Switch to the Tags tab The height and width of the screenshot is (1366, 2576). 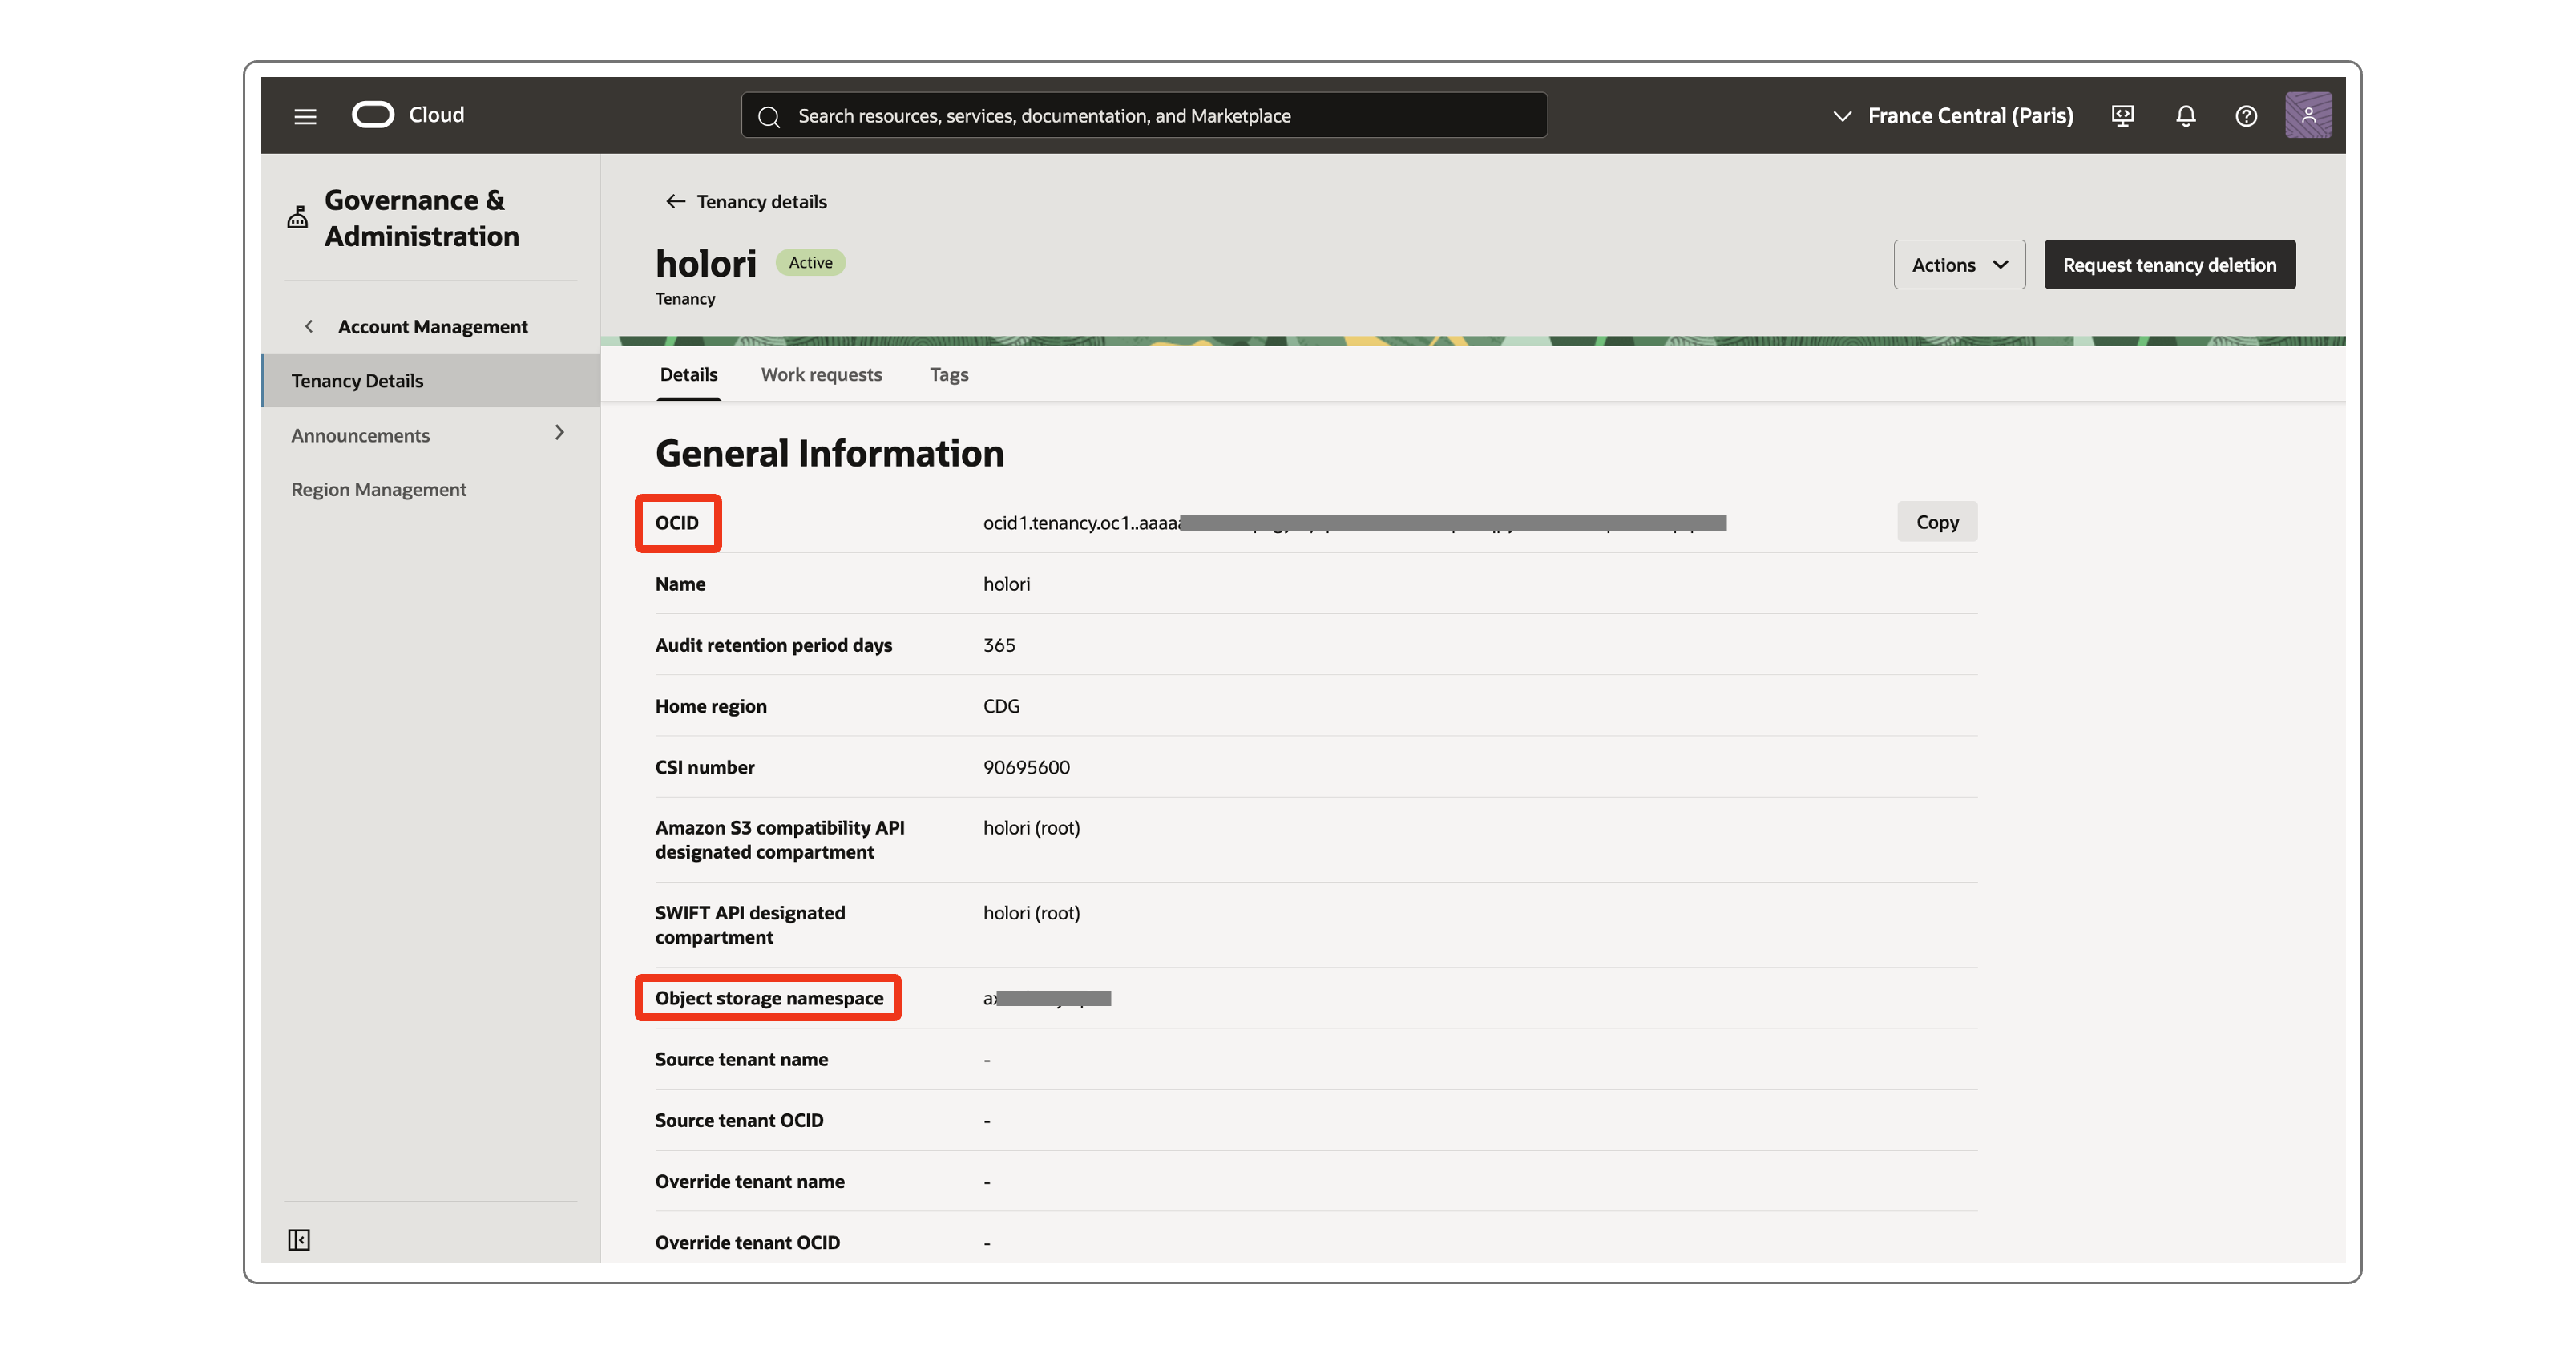(948, 374)
